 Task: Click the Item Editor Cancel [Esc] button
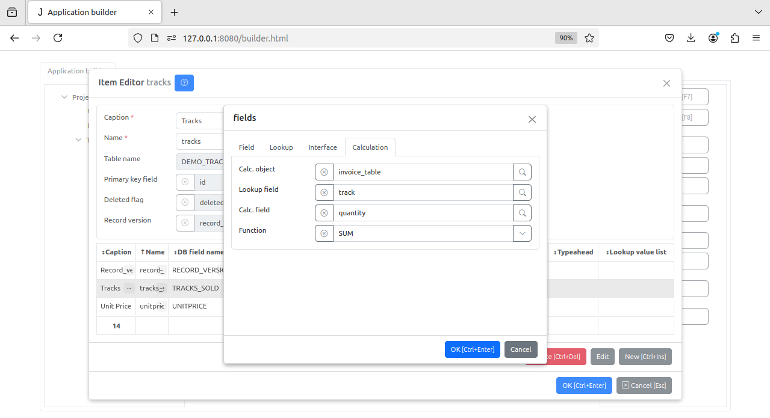pos(644,386)
